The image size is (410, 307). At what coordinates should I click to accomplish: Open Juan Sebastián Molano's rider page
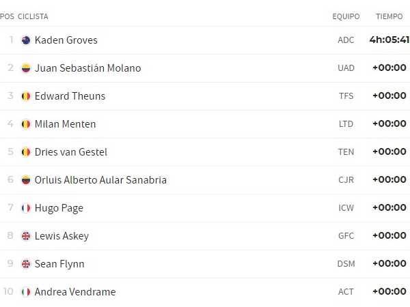coord(87,68)
